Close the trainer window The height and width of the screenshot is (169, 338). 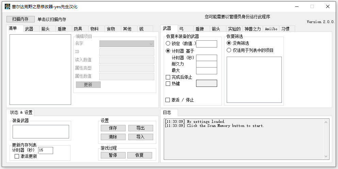pyautogui.click(x=328, y=6)
